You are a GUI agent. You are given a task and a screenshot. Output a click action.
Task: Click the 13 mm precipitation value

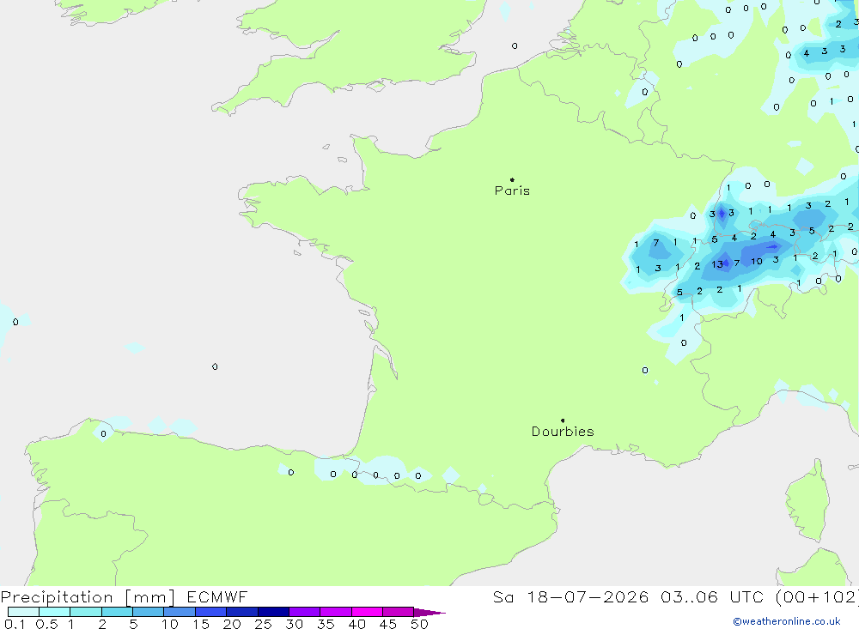point(717,264)
